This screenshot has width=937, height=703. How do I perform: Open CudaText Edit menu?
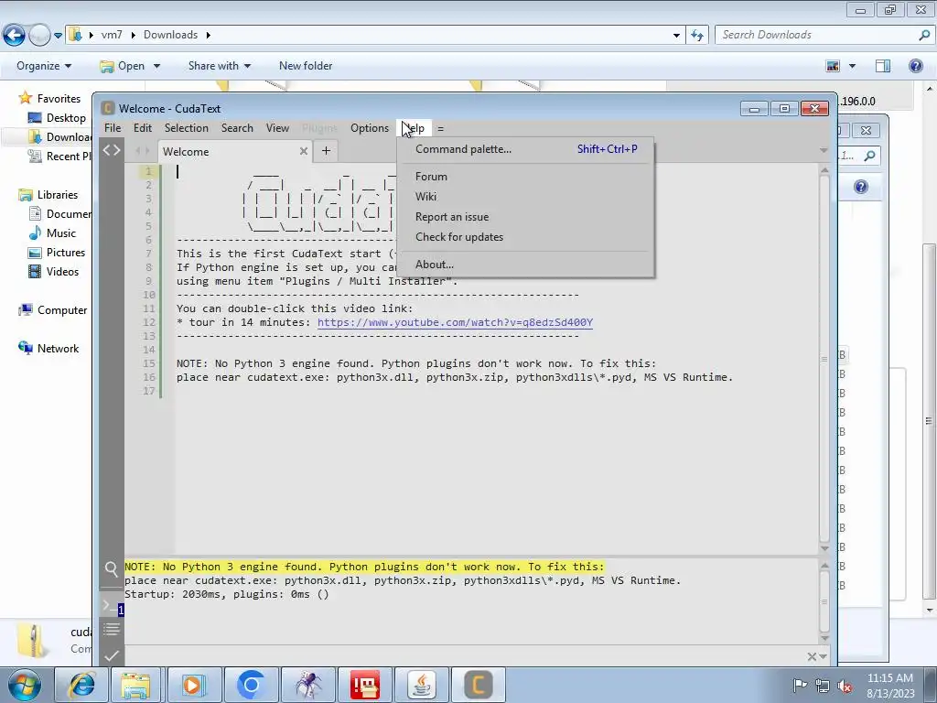point(142,128)
